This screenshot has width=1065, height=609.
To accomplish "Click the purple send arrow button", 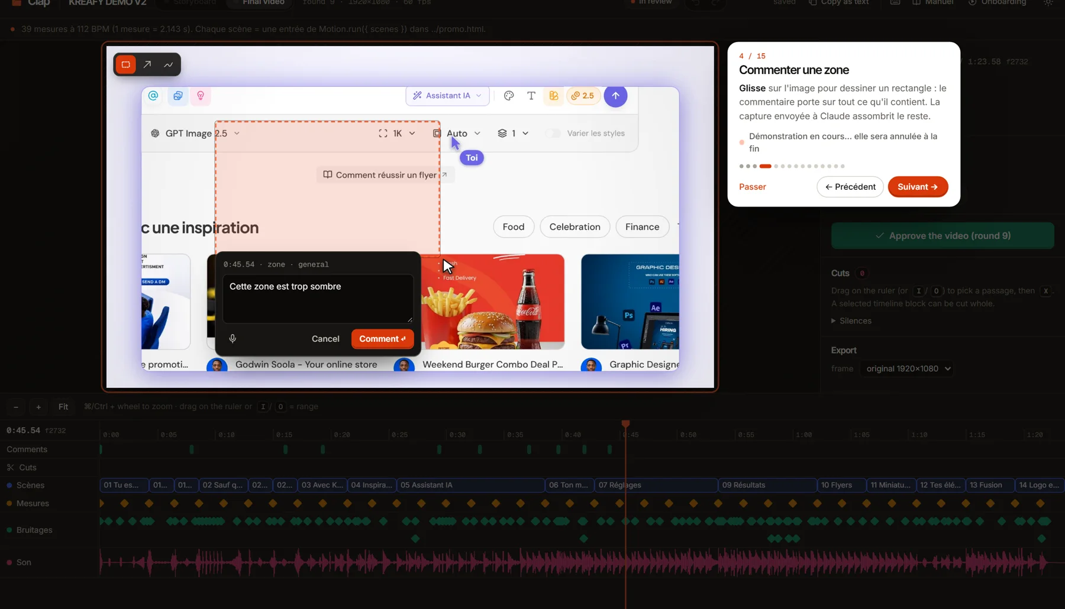I will pos(615,95).
